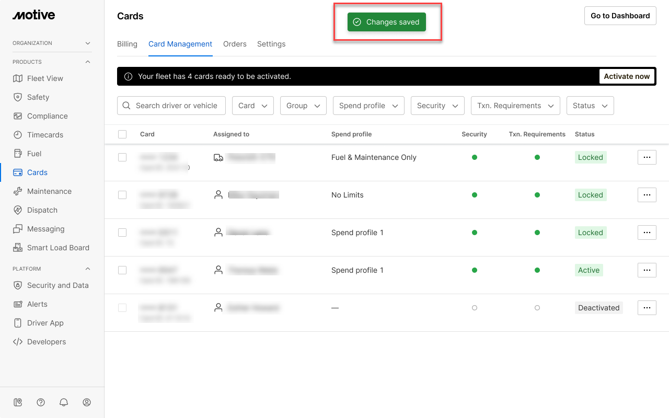Toggle the select-all cards checkbox in header

point(122,134)
